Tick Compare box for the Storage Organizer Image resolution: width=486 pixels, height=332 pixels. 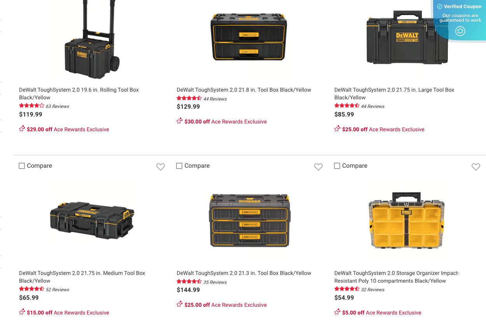click(337, 166)
